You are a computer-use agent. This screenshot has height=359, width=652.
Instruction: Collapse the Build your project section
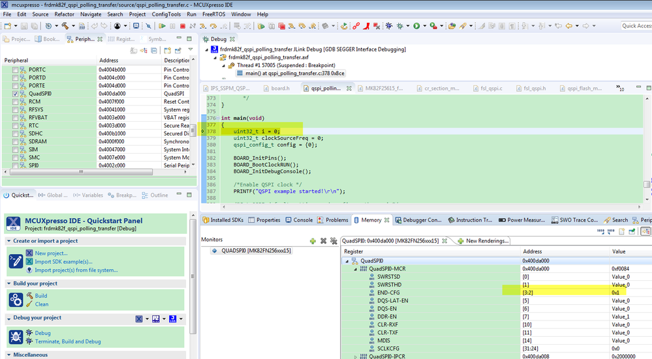tap(8, 283)
